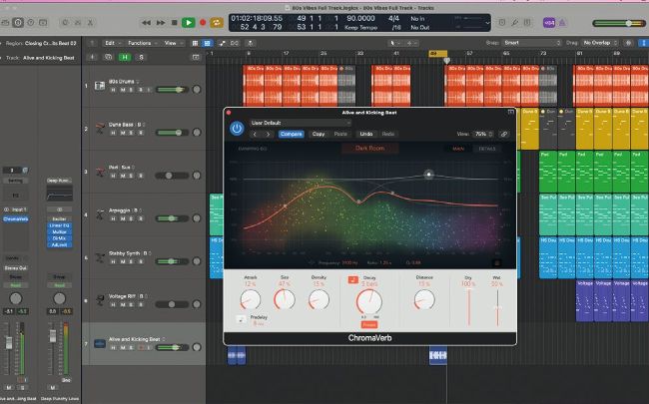Click the duplicate track icon
Image resolution: width=649 pixels, height=404 pixels.
tap(109, 58)
